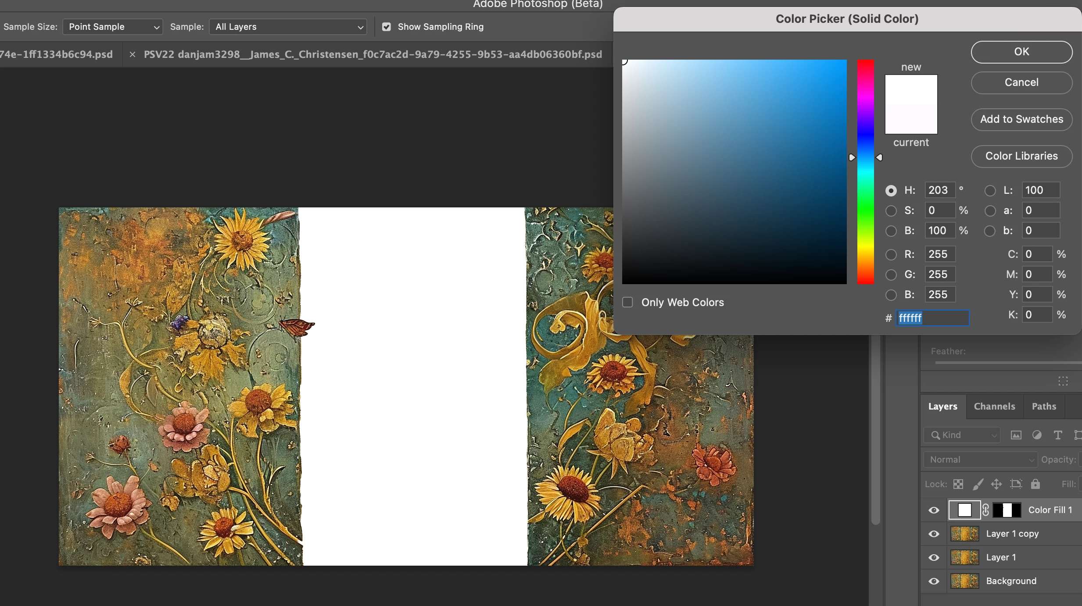Lock image pixels brush icon
This screenshot has height=606, width=1082.
click(978, 484)
